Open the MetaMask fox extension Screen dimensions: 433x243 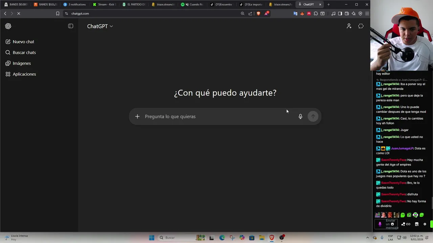pos(302,13)
